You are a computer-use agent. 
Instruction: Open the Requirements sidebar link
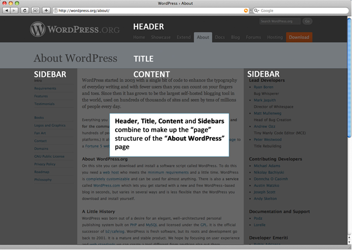[45, 88]
